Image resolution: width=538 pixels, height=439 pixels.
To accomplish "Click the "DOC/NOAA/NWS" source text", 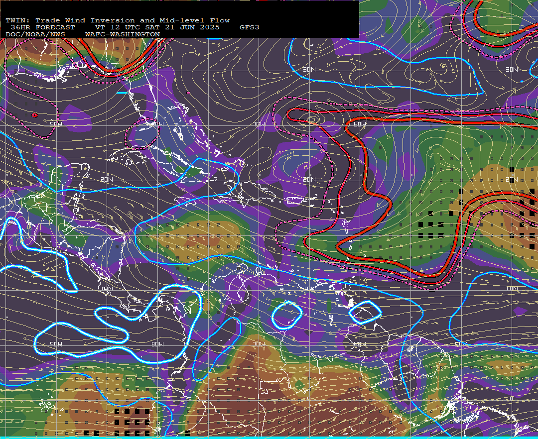I will click(x=35, y=35).
